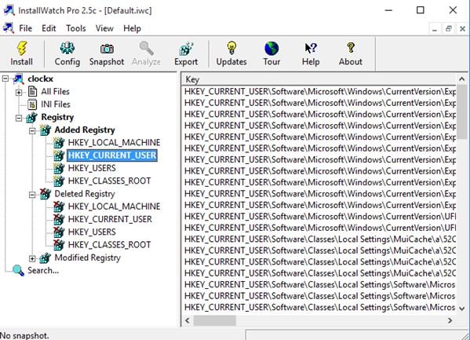Open the Edit menu

pyautogui.click(x=49, y=28)
